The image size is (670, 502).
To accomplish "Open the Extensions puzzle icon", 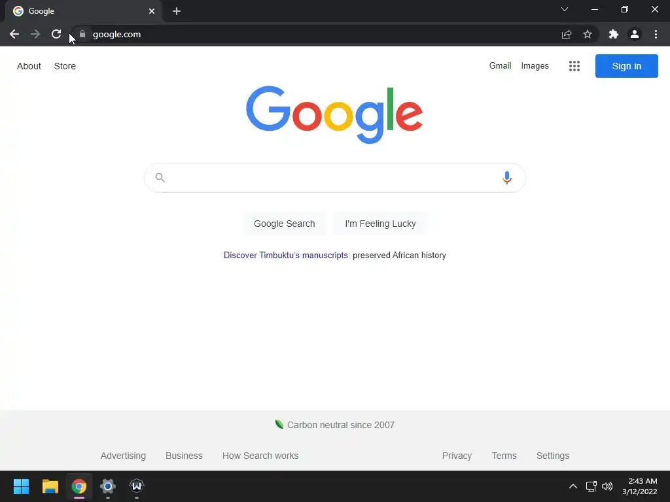I will pyautogui.click(x=614, y=34).
